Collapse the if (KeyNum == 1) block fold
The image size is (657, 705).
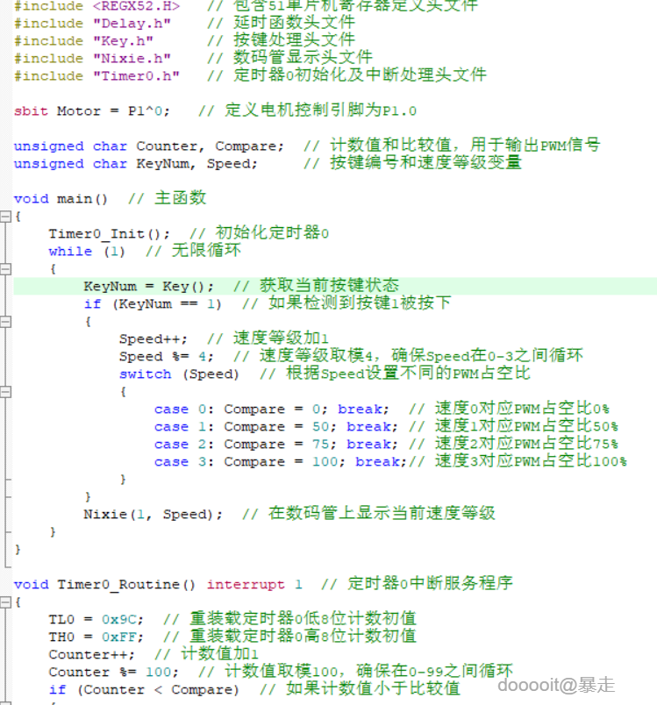click(5, 322)
